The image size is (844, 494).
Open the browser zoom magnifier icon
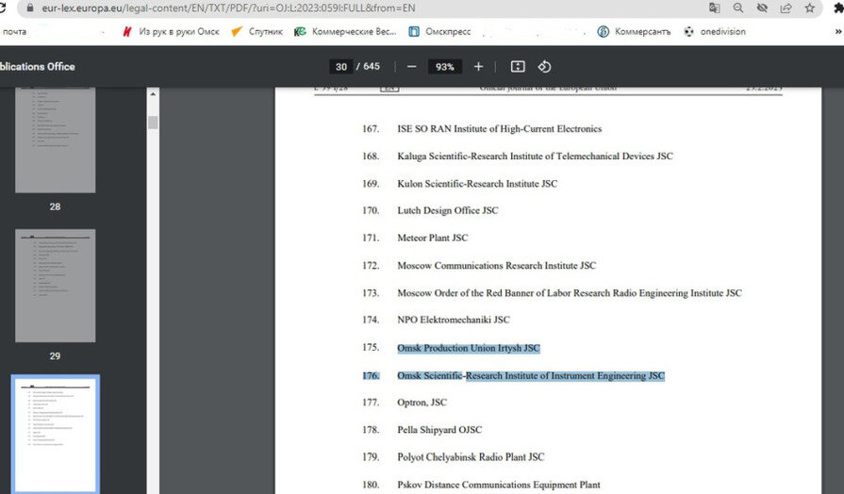pos(738,8)
